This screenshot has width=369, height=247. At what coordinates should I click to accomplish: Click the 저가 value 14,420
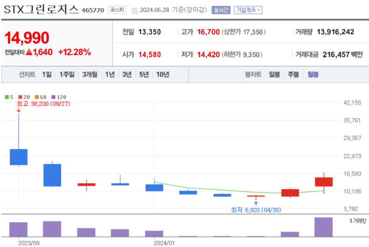208,55
